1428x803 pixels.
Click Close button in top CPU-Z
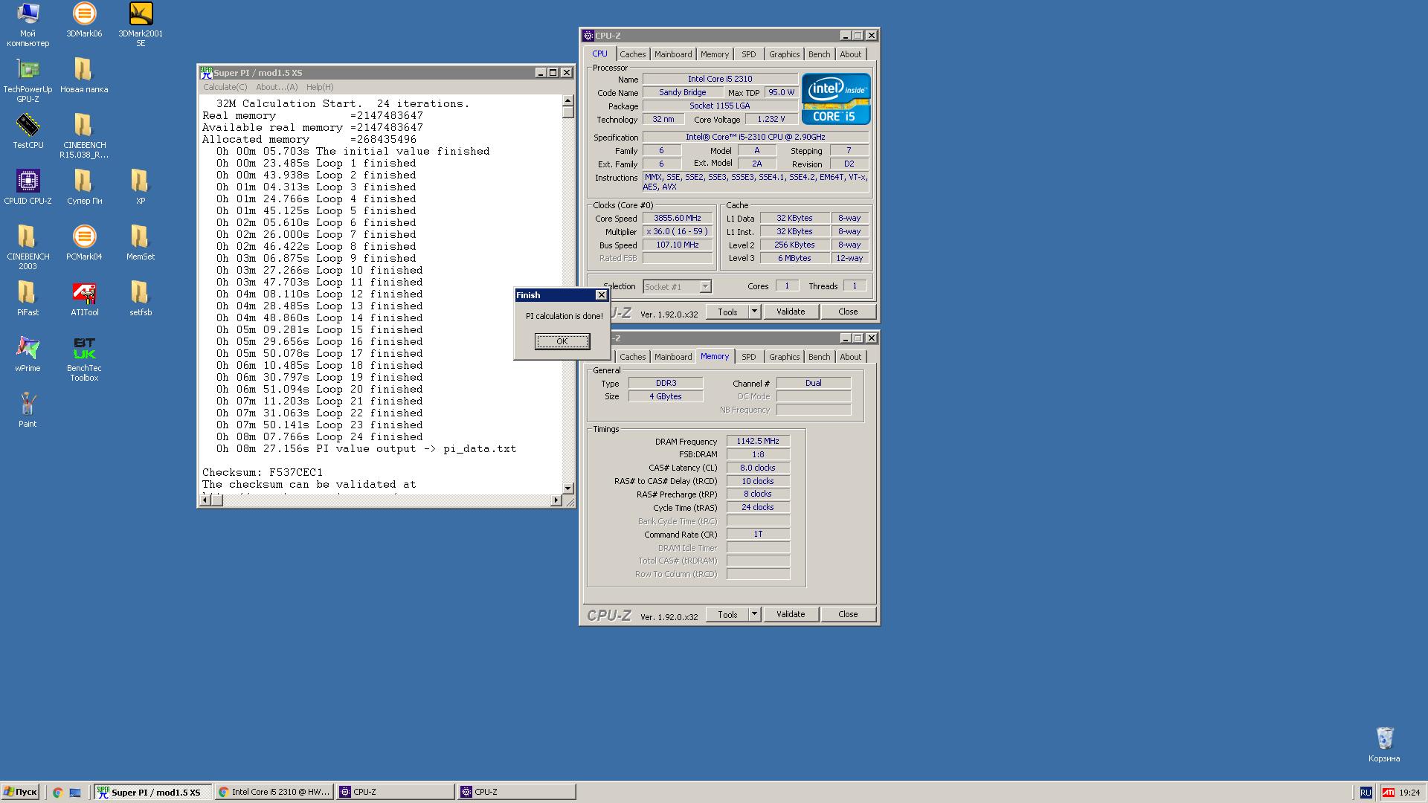click(x=848, y=312)
